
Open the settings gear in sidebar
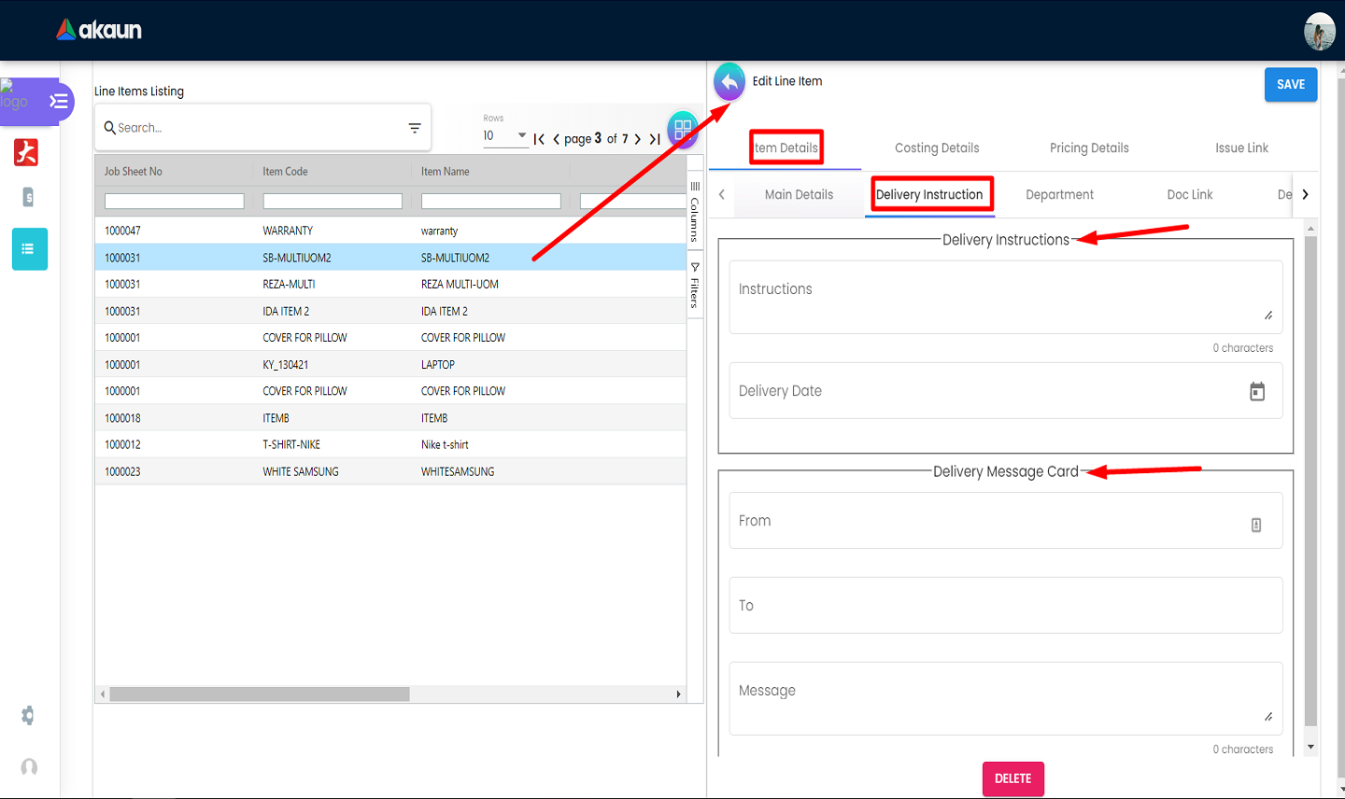(29, 716)
